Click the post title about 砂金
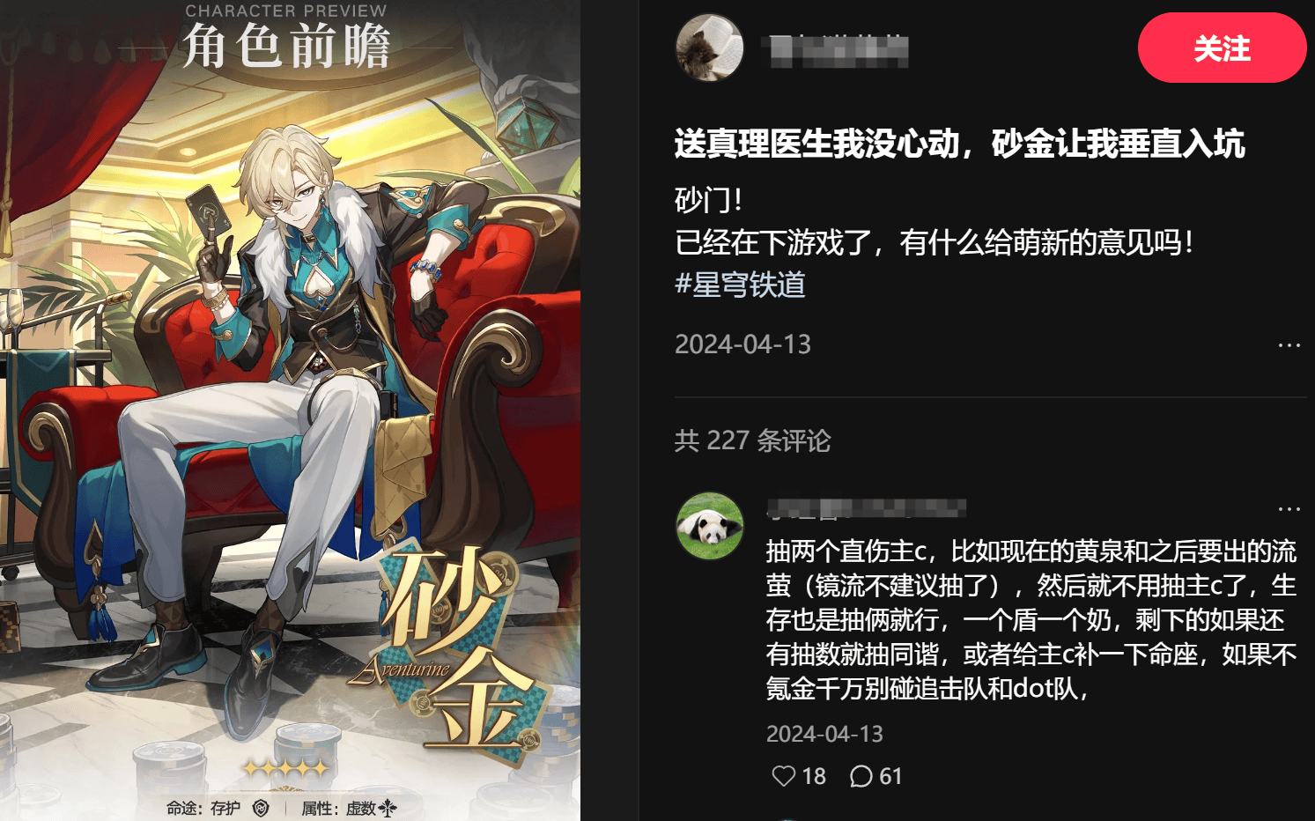 pos(960,144)
